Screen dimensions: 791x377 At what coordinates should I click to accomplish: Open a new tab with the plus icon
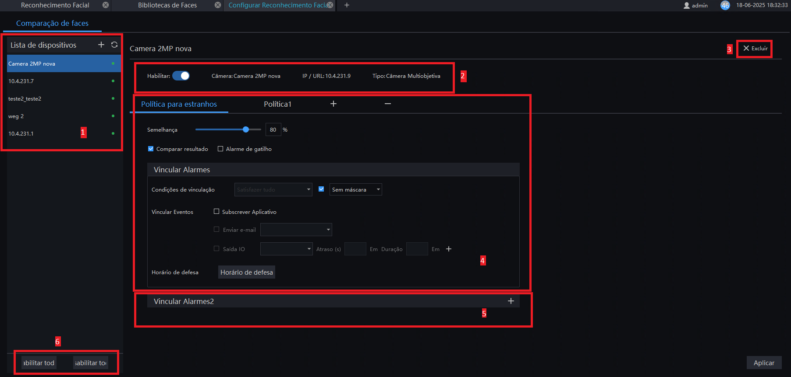(347, 5)
